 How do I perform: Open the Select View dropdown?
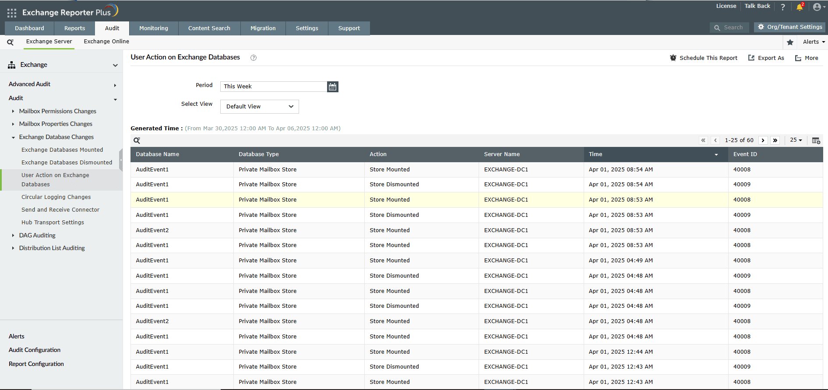click(260, 107)
